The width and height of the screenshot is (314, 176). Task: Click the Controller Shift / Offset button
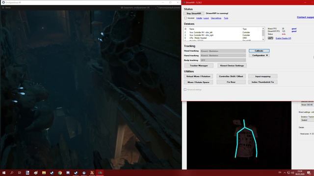click(x=231, y=76)
